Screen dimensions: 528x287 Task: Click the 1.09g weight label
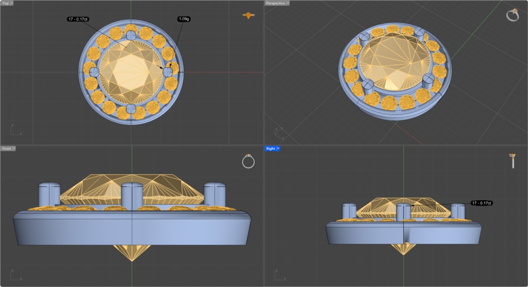[x=183, y=19]
